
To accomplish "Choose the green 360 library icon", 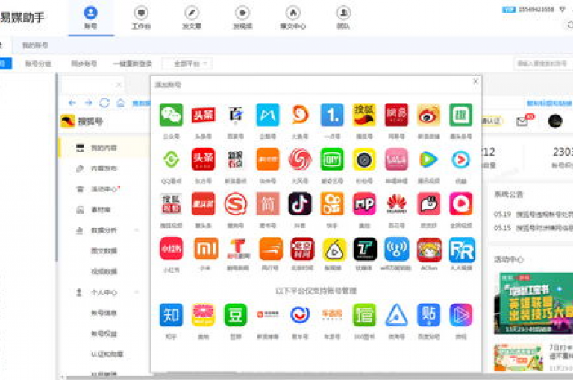I will [x=364, y=314].
